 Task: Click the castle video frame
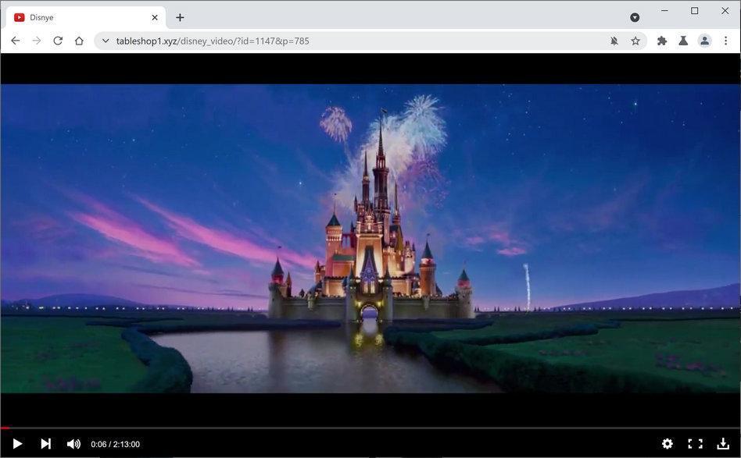(370, 238)
